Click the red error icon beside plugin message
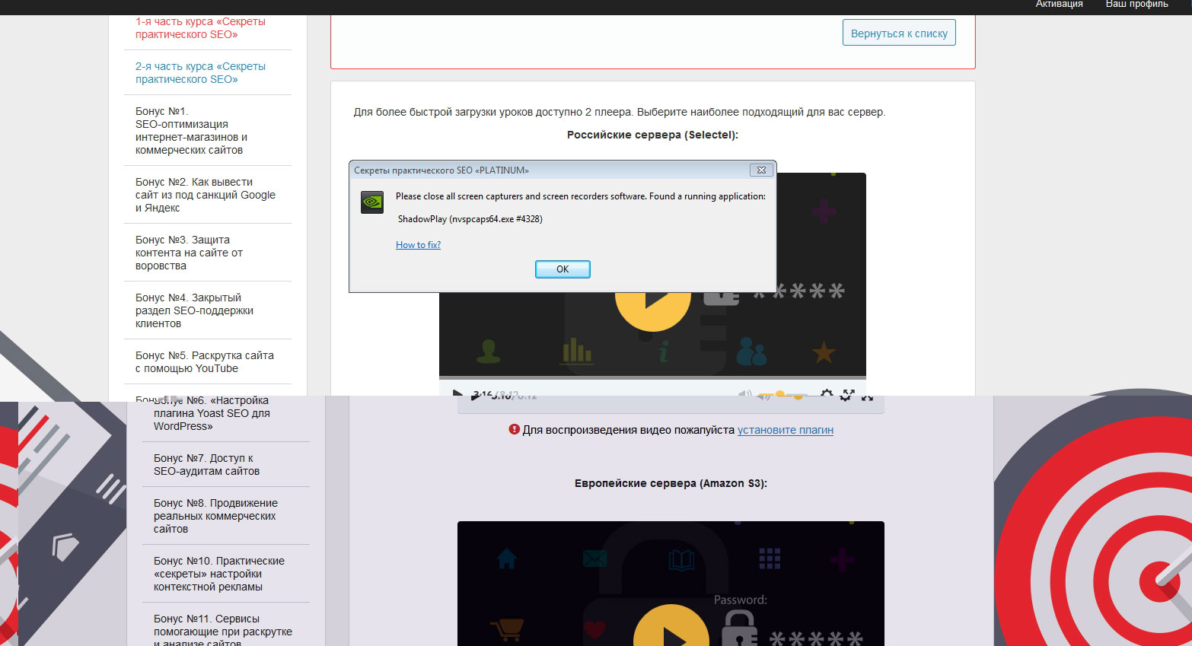The width and height of the screenshot is (1192, 646). [514, 429]
